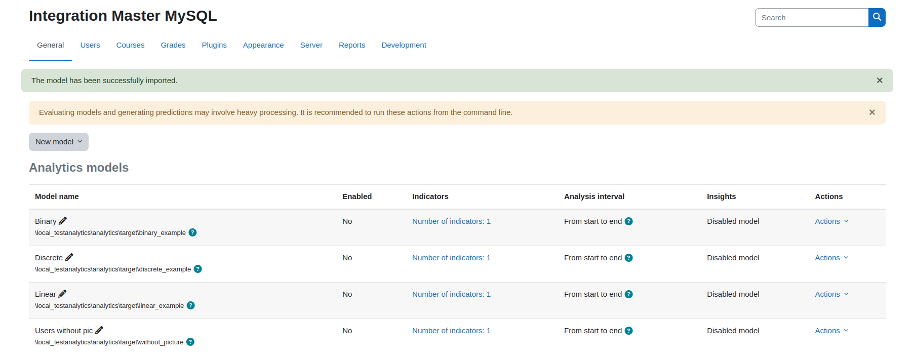Go to the Development tab
The image size is (913, 356).
coord(404,45)
